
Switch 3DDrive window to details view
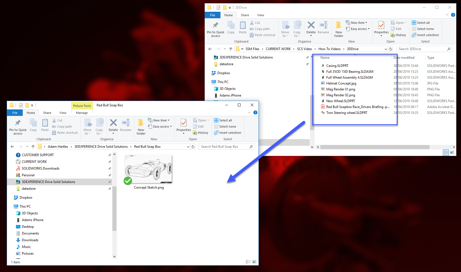click(x=446, y=153)
